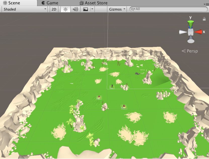Viewport: 209px width, 159px height.
Task: Open the Asset Store tab
Action: (93, 3)
